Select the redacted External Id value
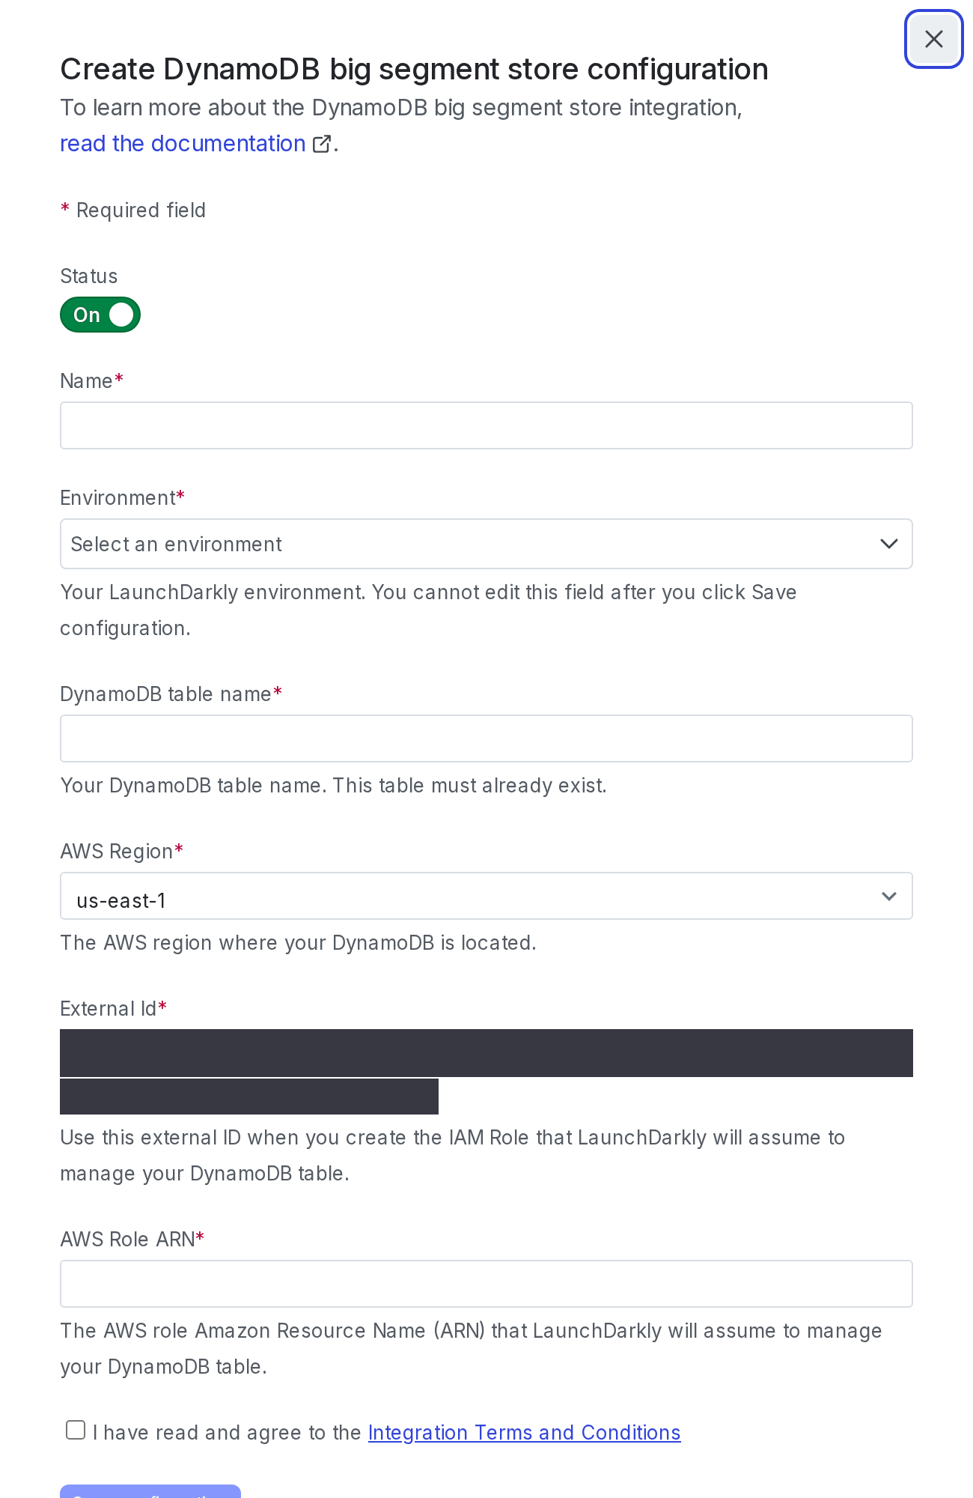Image resolution: width=973 pixels, height=1498 pixels. click(x=487, y=1052)
